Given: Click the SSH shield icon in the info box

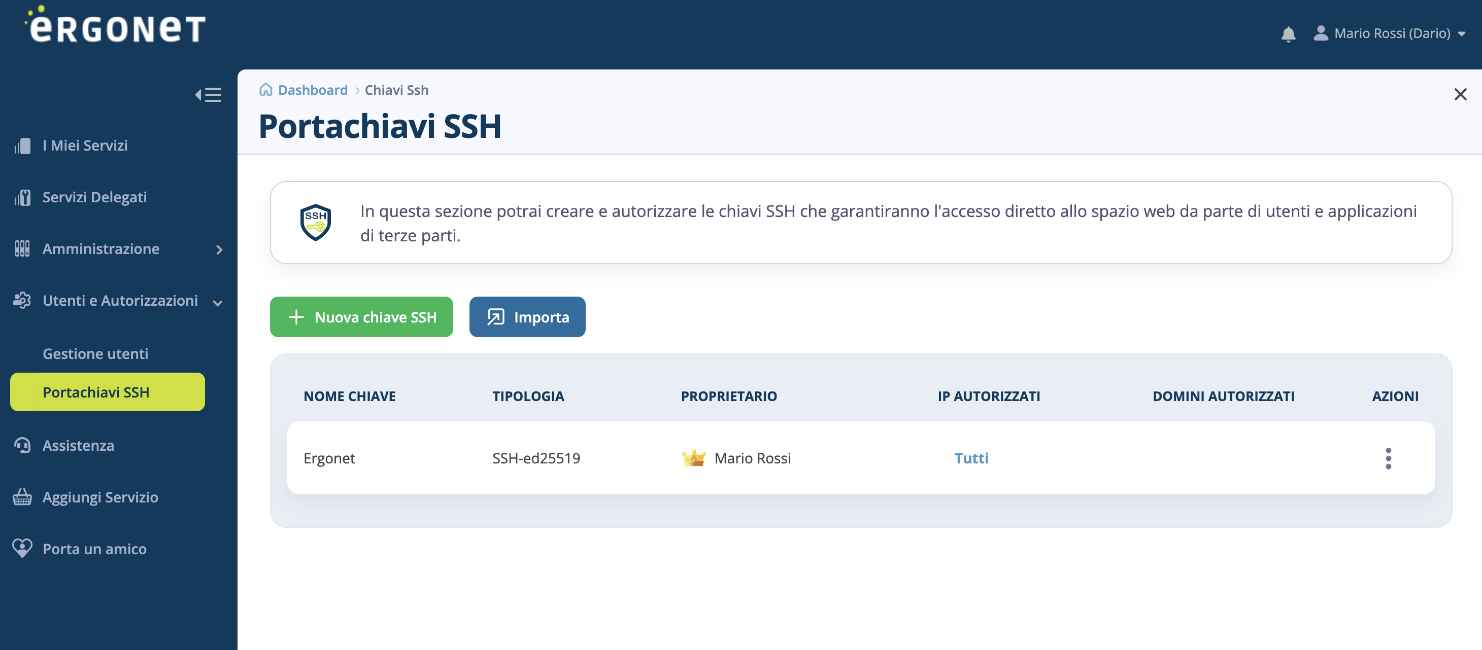Looking at the screenshot, I should (315, 223).
